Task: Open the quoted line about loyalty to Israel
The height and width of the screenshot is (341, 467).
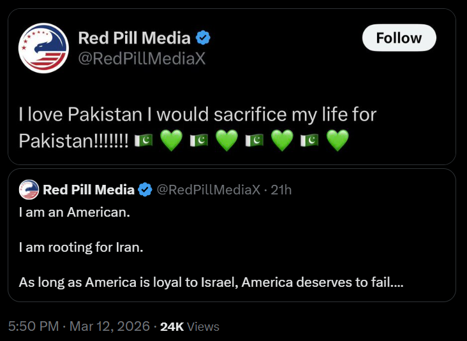Action: tap(211, 281)
